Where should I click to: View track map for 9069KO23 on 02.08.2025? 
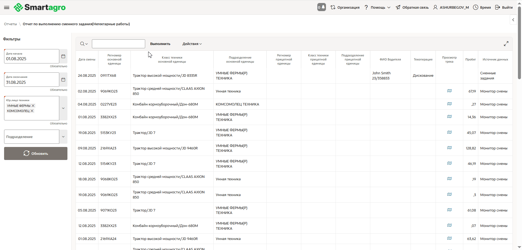click(449, 91)
